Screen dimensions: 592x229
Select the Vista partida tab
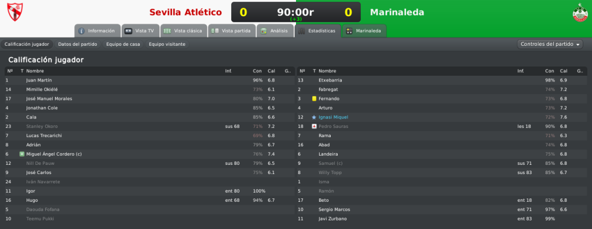232,31
